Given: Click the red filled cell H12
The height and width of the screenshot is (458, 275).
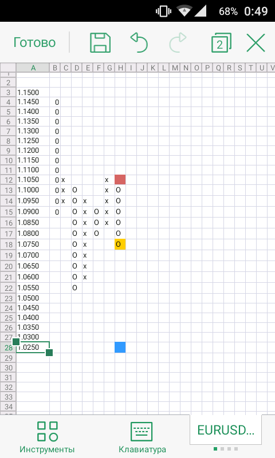Looking at the screenshot, I should 120,180.
